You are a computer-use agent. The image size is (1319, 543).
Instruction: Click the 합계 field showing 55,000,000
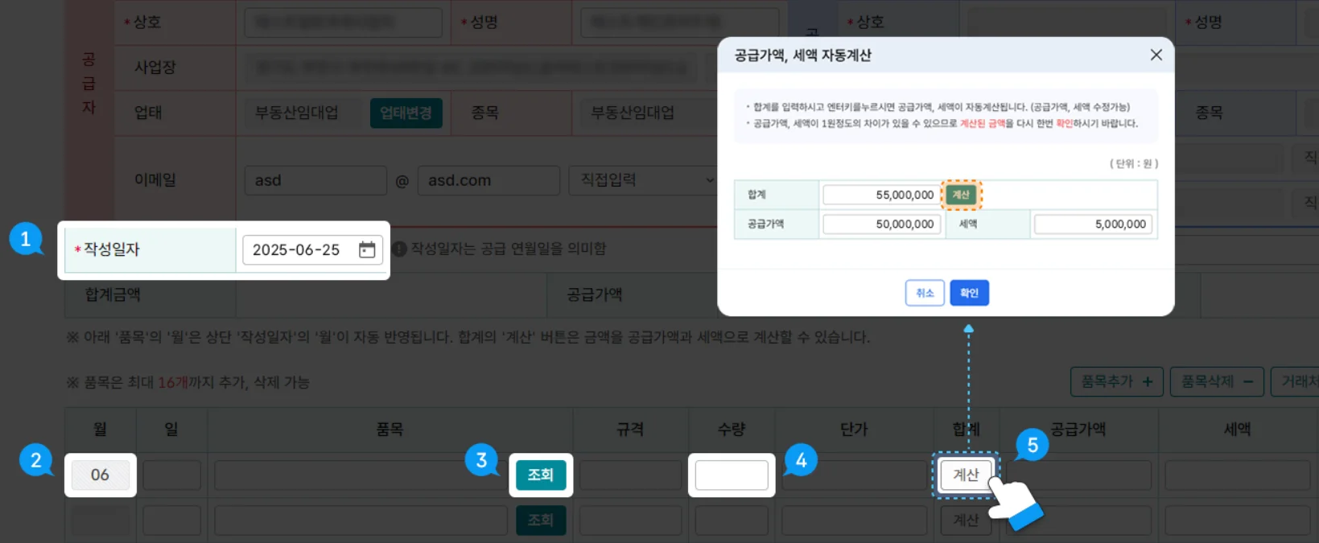coord(881,195)
